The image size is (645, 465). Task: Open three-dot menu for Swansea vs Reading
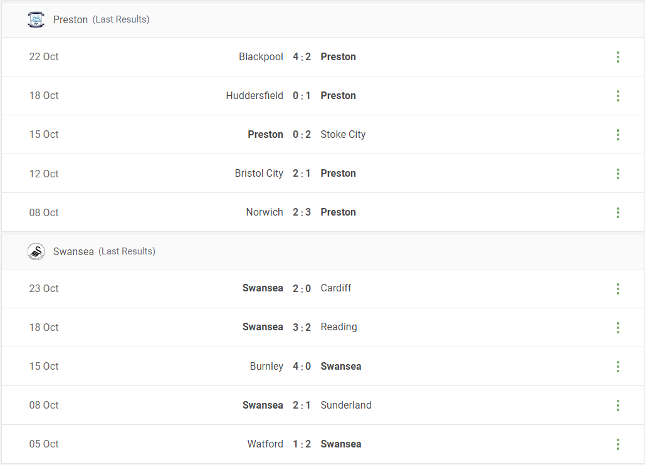618,328
